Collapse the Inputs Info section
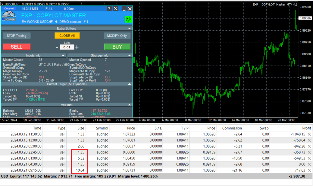Screen dimensions: 313x186 pyautogui.click(x=63, y=55)
